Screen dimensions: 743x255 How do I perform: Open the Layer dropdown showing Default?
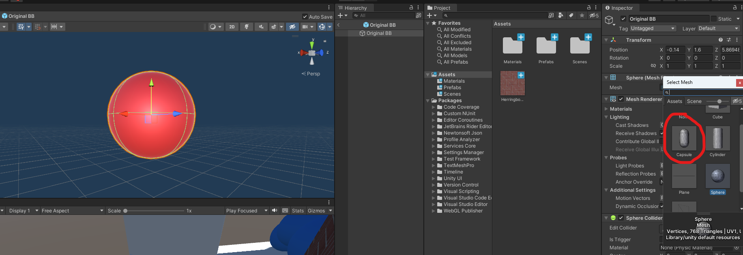[x=719, y=28]
